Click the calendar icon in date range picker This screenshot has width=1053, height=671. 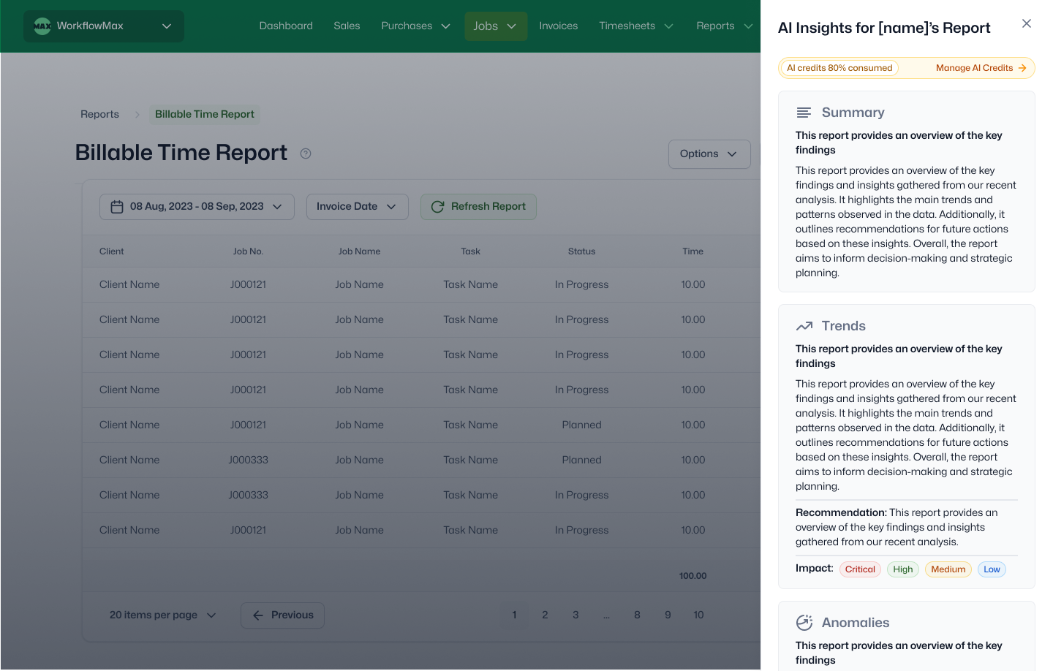coord(117,207)
